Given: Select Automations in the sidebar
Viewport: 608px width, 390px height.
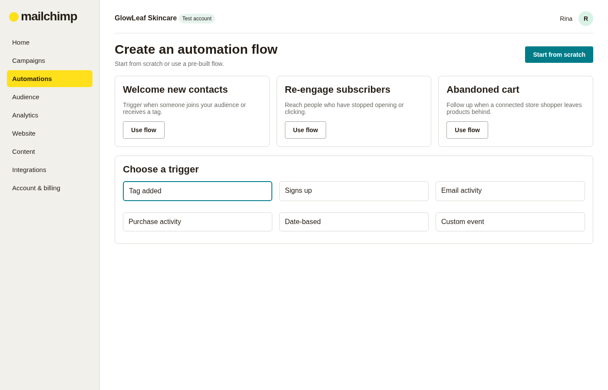Looking at the screenshot, I should (50, 79).
